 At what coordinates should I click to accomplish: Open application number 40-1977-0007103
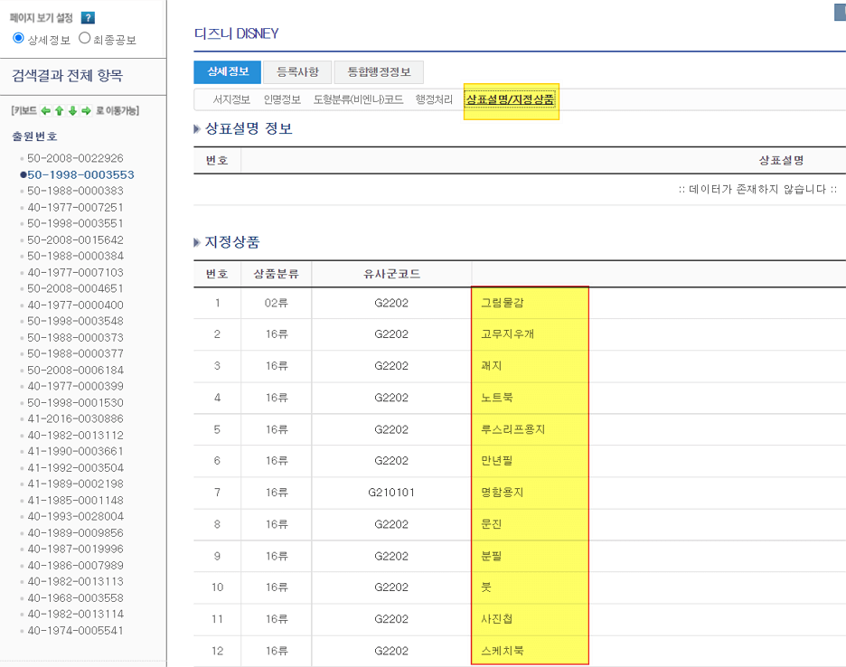[x=75, y=273]
